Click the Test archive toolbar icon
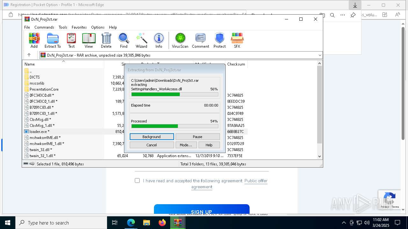This screenshot has width=408, height=229. click(71, 40)
